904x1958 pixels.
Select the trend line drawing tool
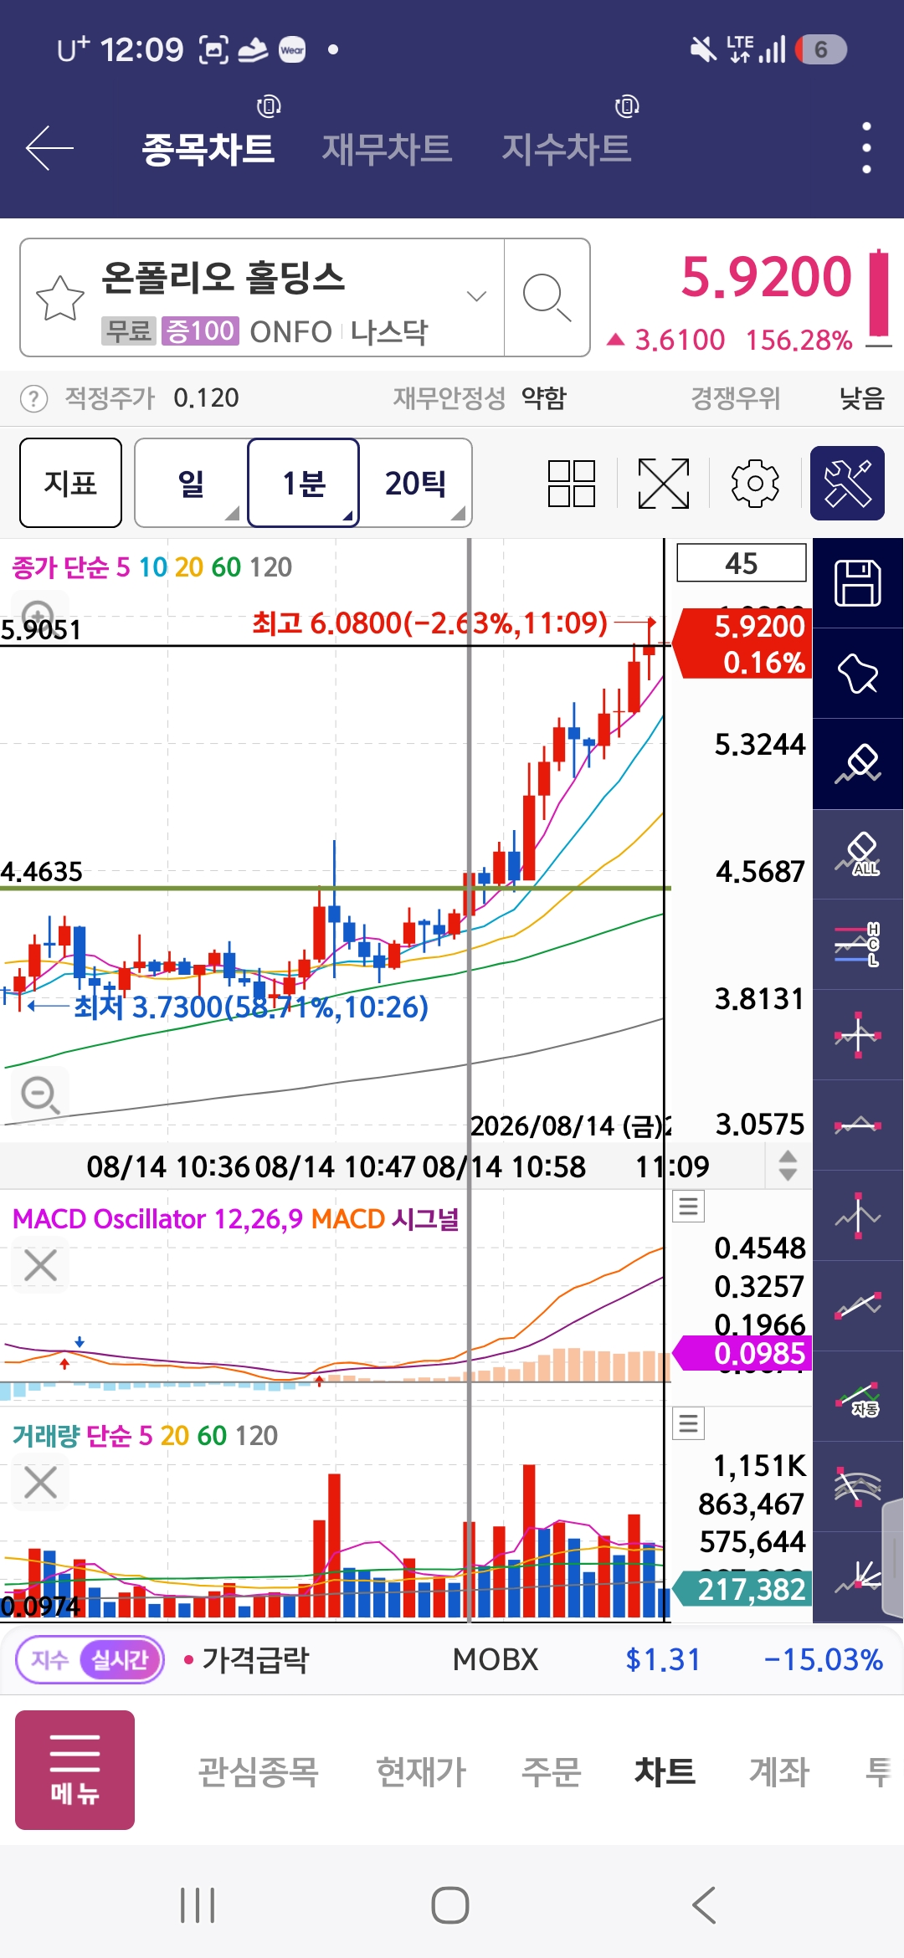tap(858, 1306)
